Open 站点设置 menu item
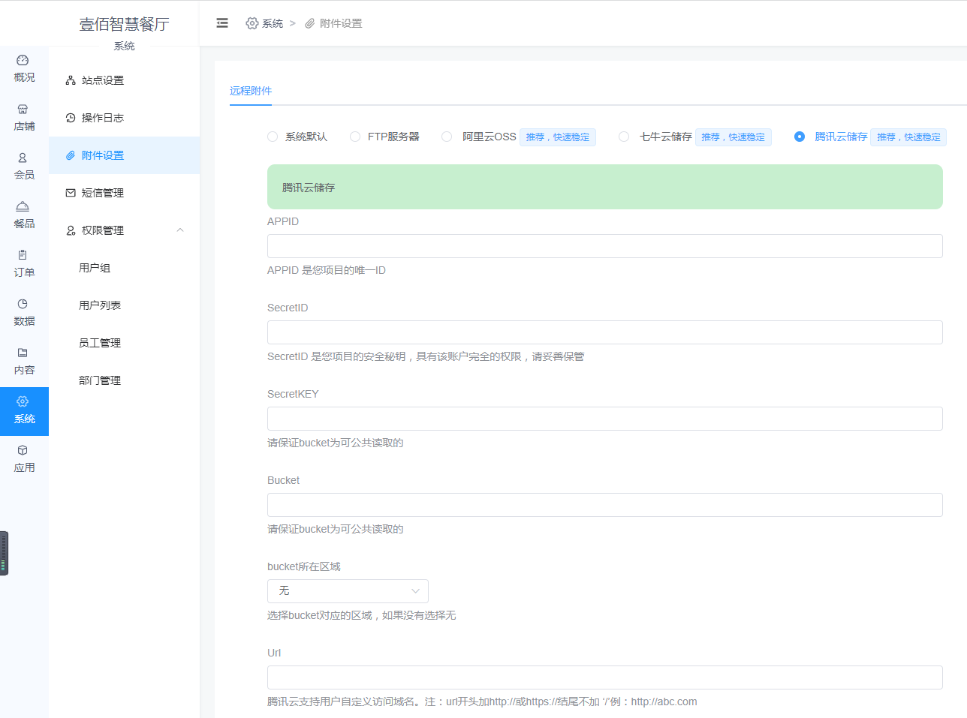Image resolution: width=967 pixels, height=718 pixels. click(x=125, y=80)
